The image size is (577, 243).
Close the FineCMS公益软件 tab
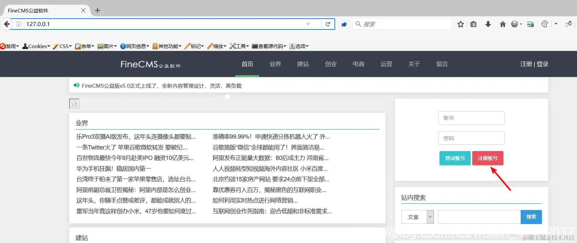tap(83, 10)
